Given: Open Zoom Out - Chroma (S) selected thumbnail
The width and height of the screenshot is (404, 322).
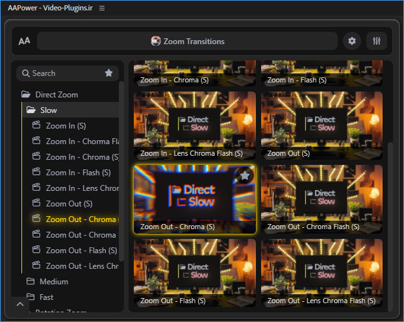Looking at the screenshot, I should tap(194, 199).
